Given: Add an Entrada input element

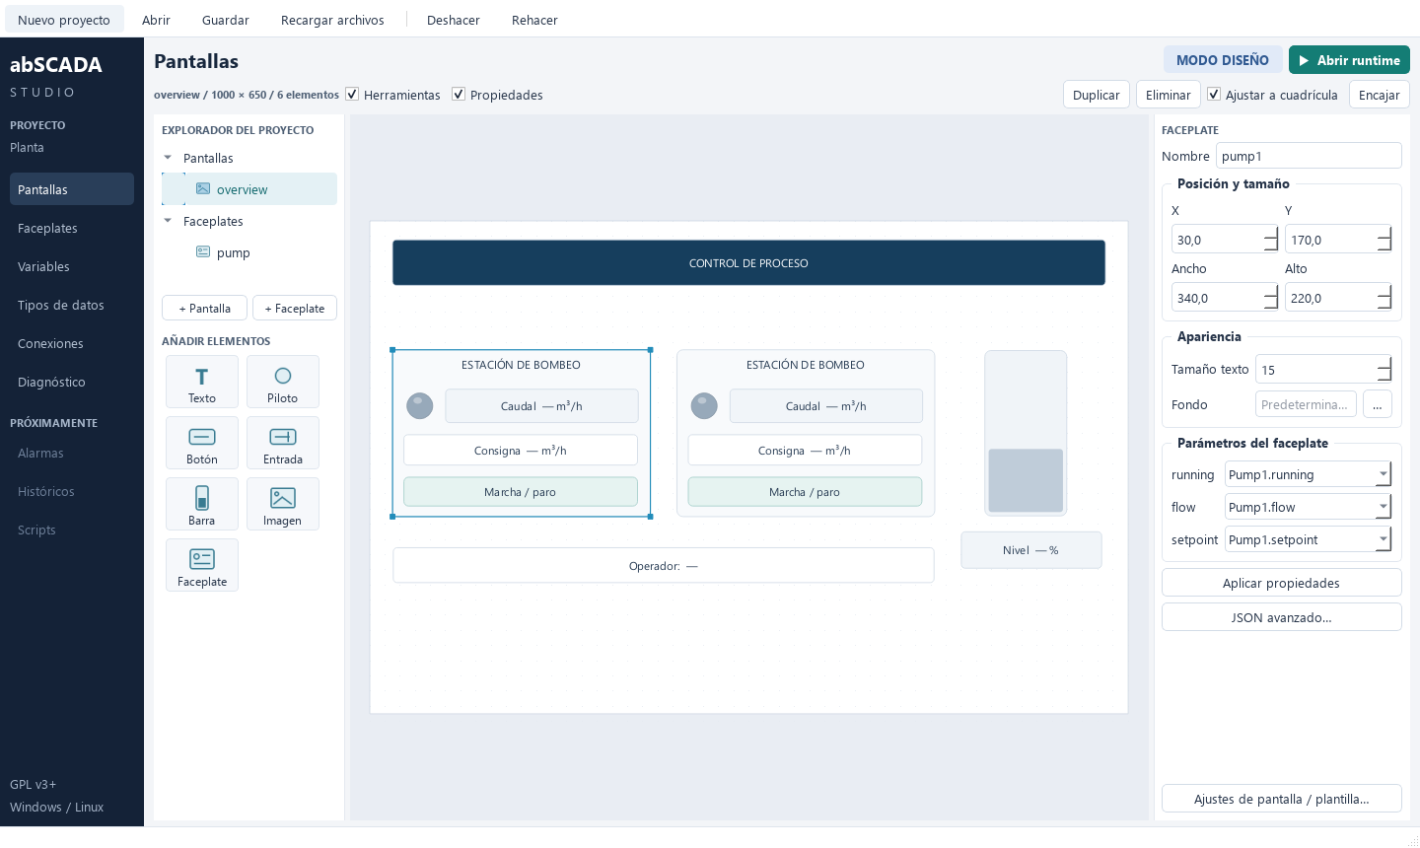Looking at the screenshot, I should coord(283,443).
